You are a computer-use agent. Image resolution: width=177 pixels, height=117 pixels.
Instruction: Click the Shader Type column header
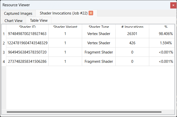(99, 27)
